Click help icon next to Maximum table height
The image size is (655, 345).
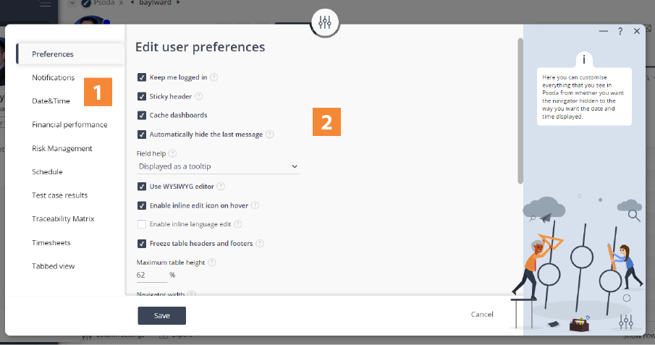coord(212,263)
